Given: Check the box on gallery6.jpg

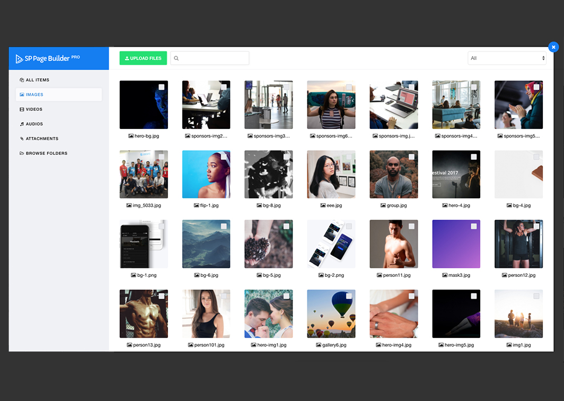Looking at the screenshot, I should tap(349, 296).
